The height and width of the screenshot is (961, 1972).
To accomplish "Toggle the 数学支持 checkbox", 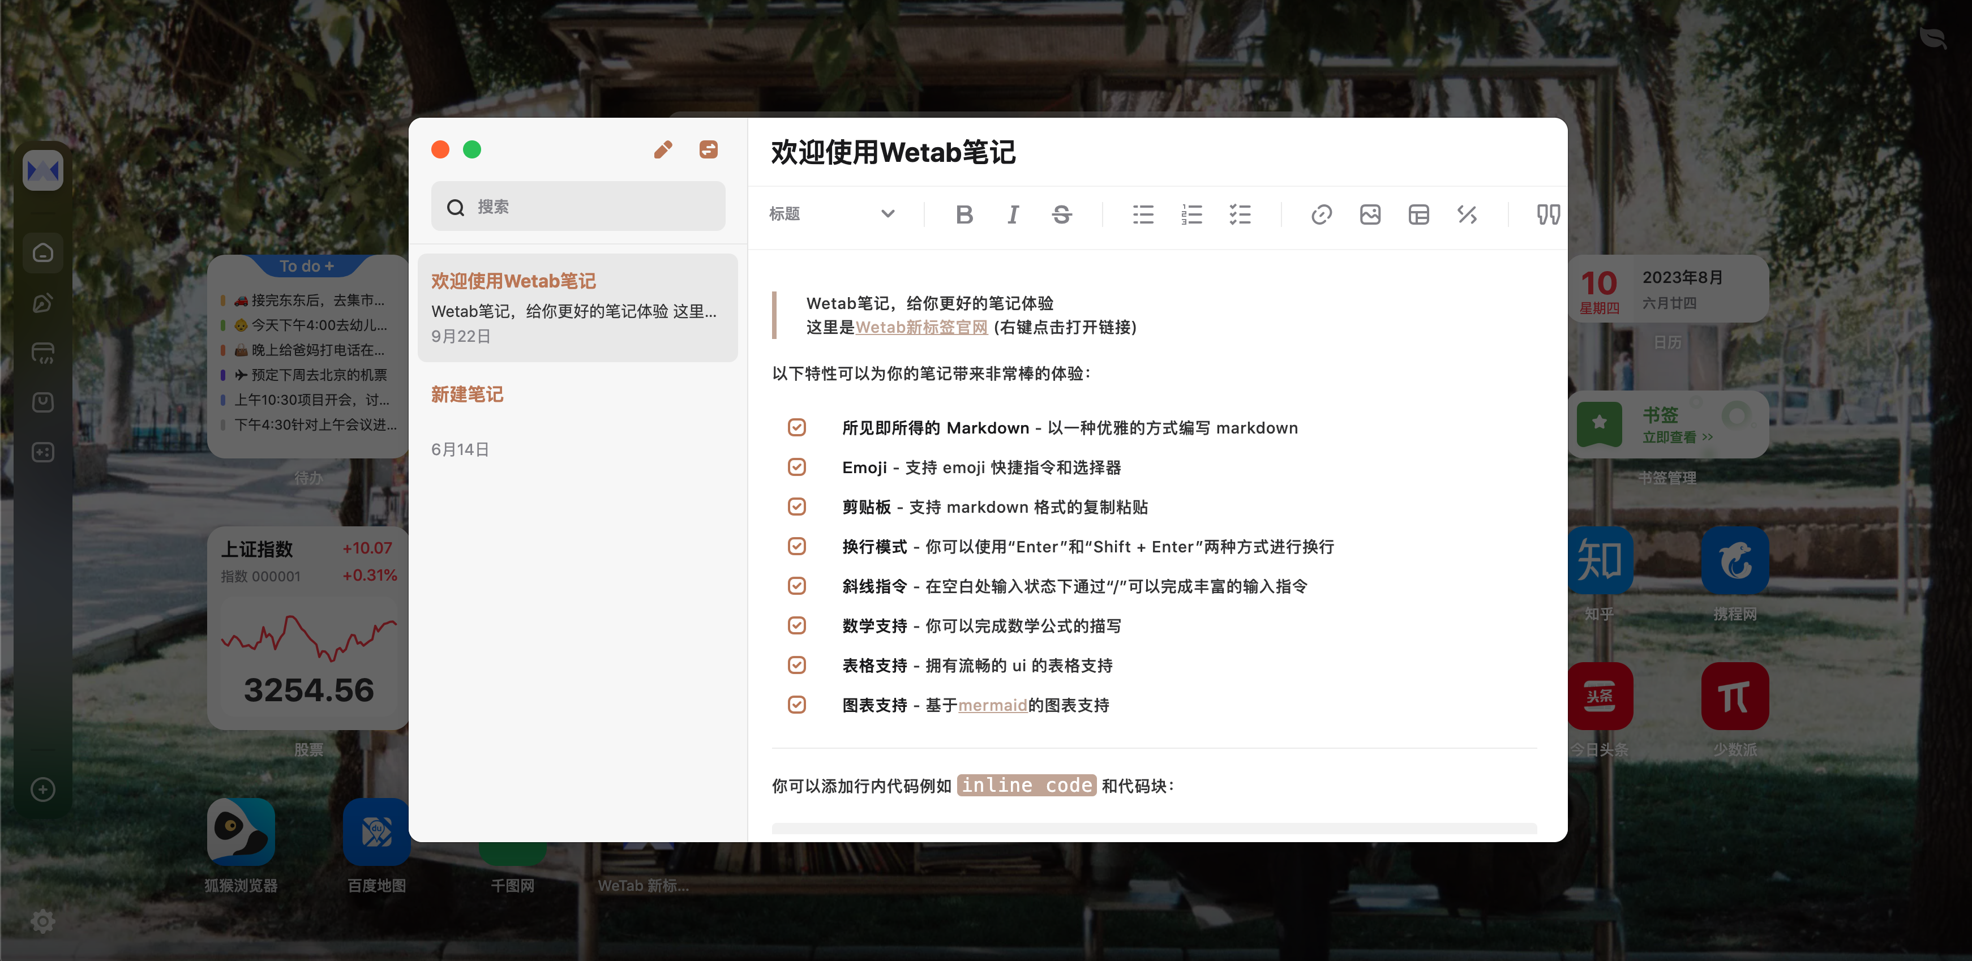I will [x=796, y=625].
